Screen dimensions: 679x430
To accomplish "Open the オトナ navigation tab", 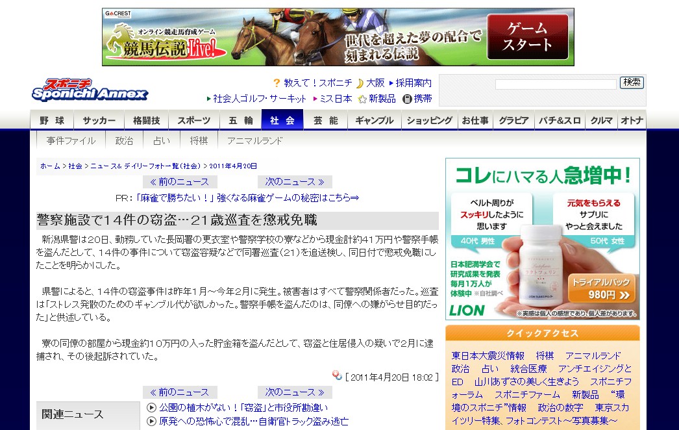I will click(632, 121).
